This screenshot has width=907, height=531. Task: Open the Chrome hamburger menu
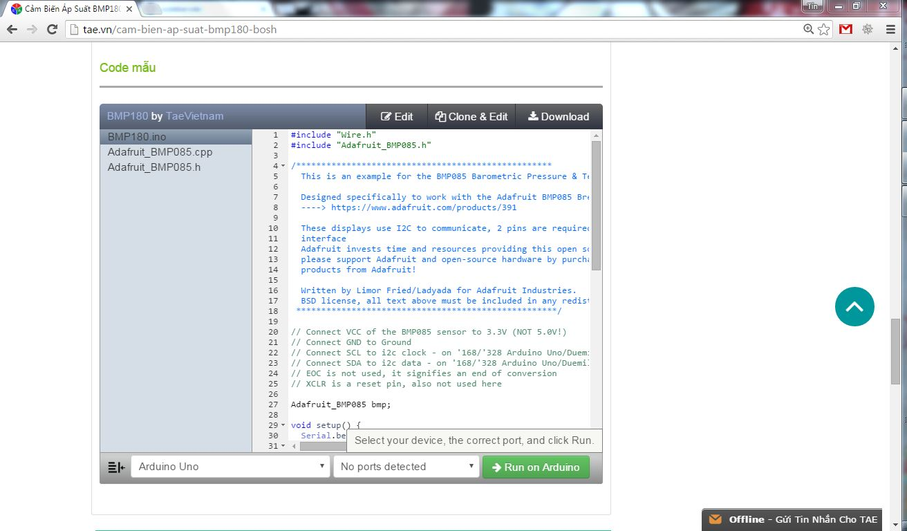[x=891, y=29]
